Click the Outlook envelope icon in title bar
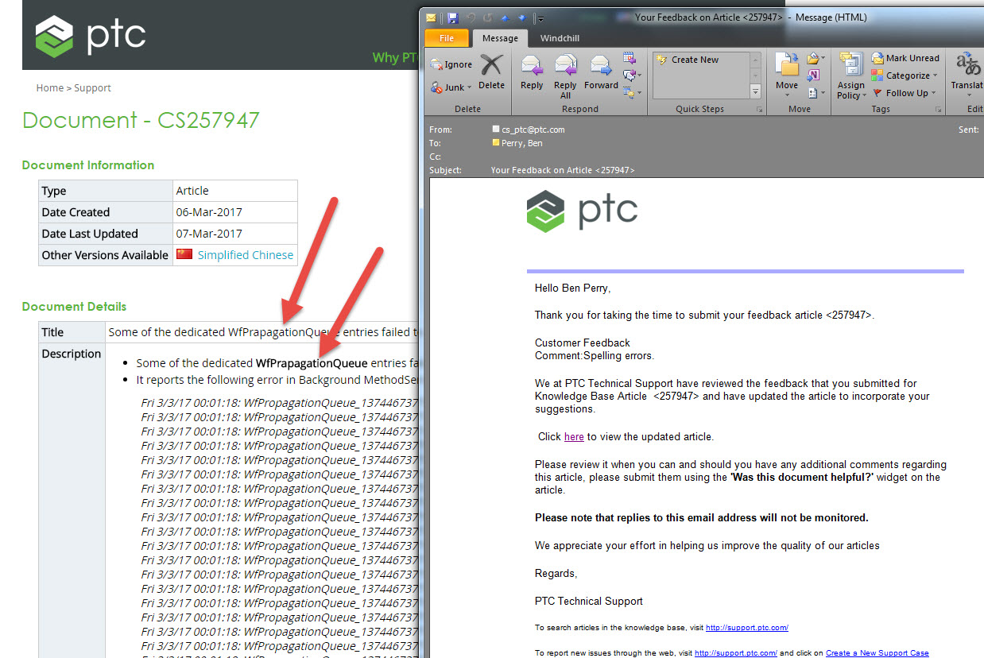 tap(432, 17)
